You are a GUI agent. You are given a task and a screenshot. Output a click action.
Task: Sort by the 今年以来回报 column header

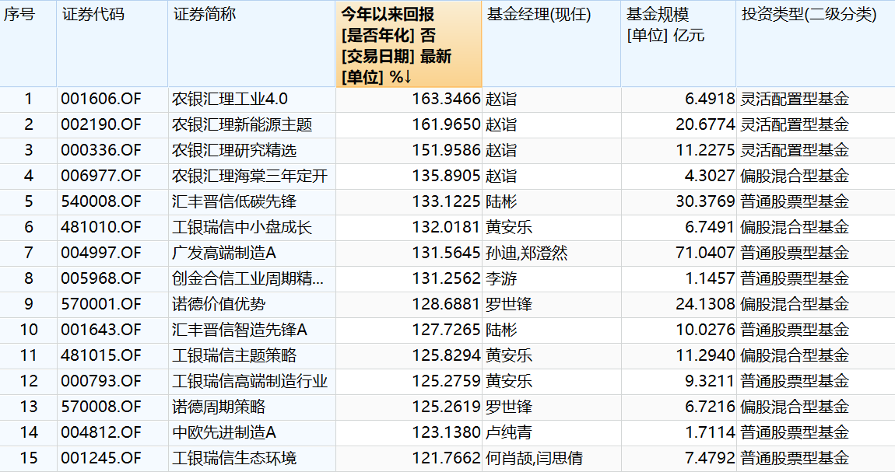[x=408, y=44]
